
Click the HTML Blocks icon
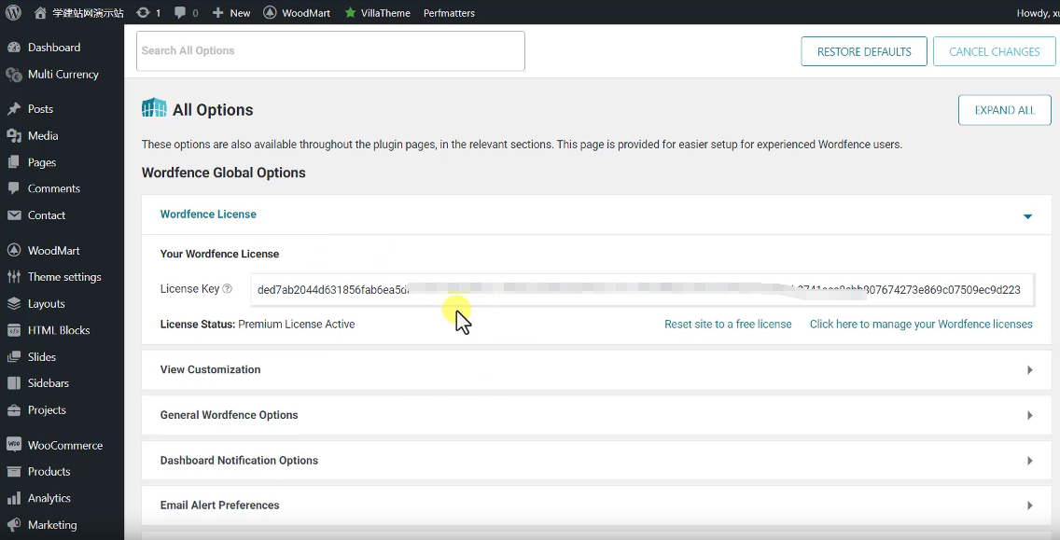[13, 330]
